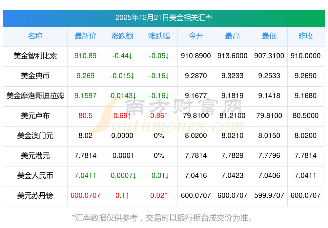Click the red 80.5 latest price value
The width and height of the screenshot is (328, 228).
click(85, 116)
